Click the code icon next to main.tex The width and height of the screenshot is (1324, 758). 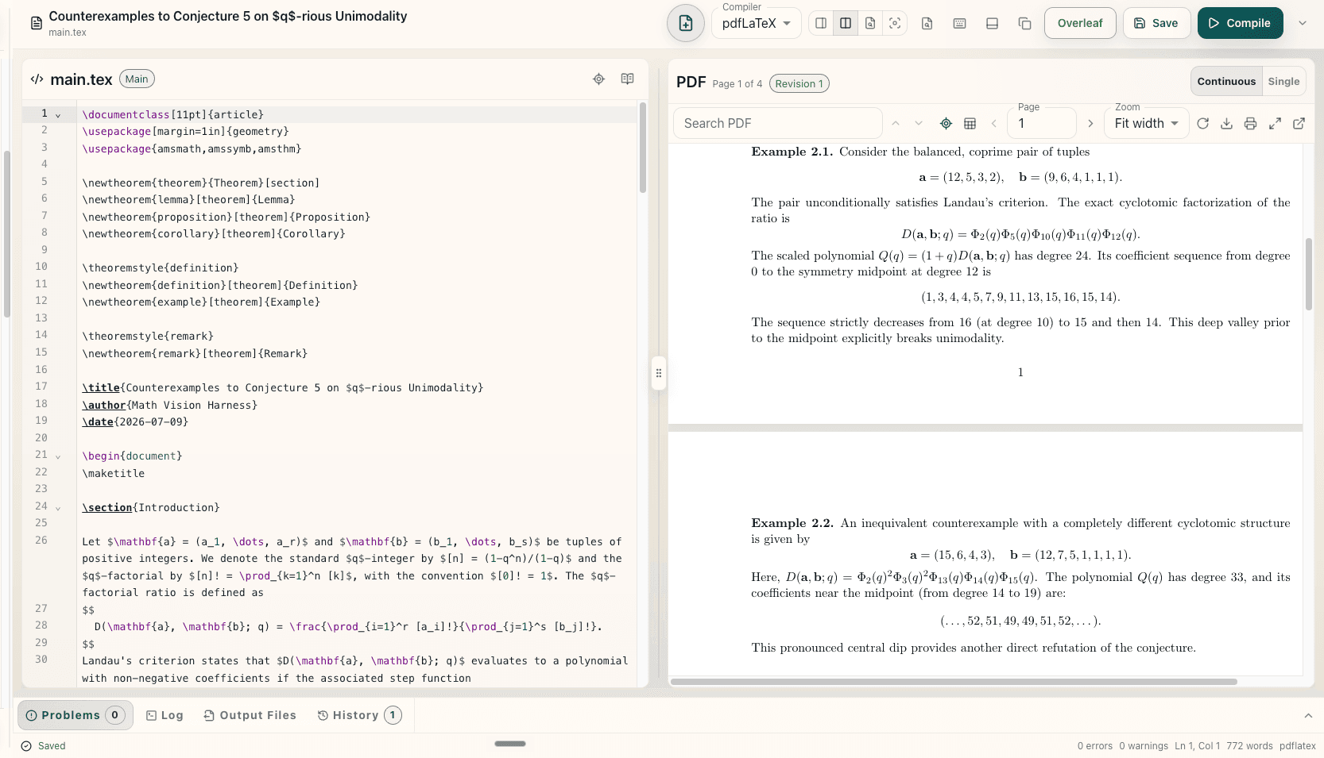[x=37, y=79]
